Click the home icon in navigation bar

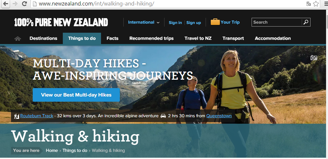pos(17,39)
